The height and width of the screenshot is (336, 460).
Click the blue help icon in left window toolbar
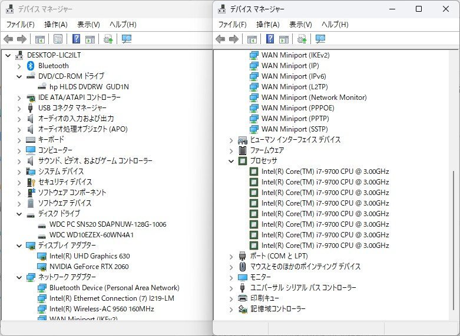point(76,39)
